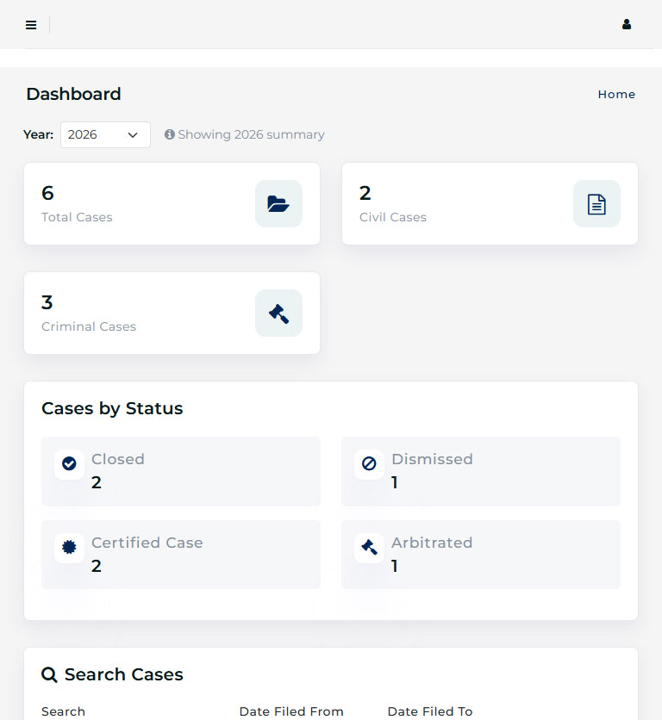Click the Total Cases folder icon
This screenshot has height=720, width=662.
tap(278, 204)
